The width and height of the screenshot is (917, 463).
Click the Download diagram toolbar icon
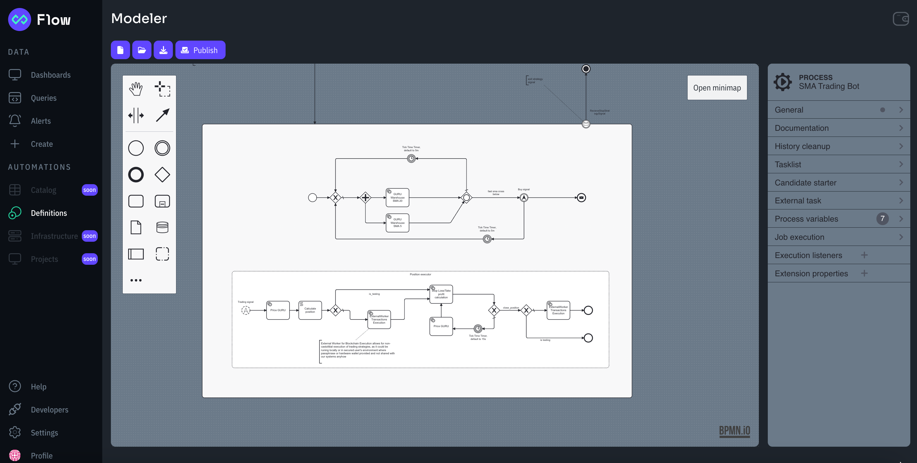pyautogui.click(x=163, y=50)
